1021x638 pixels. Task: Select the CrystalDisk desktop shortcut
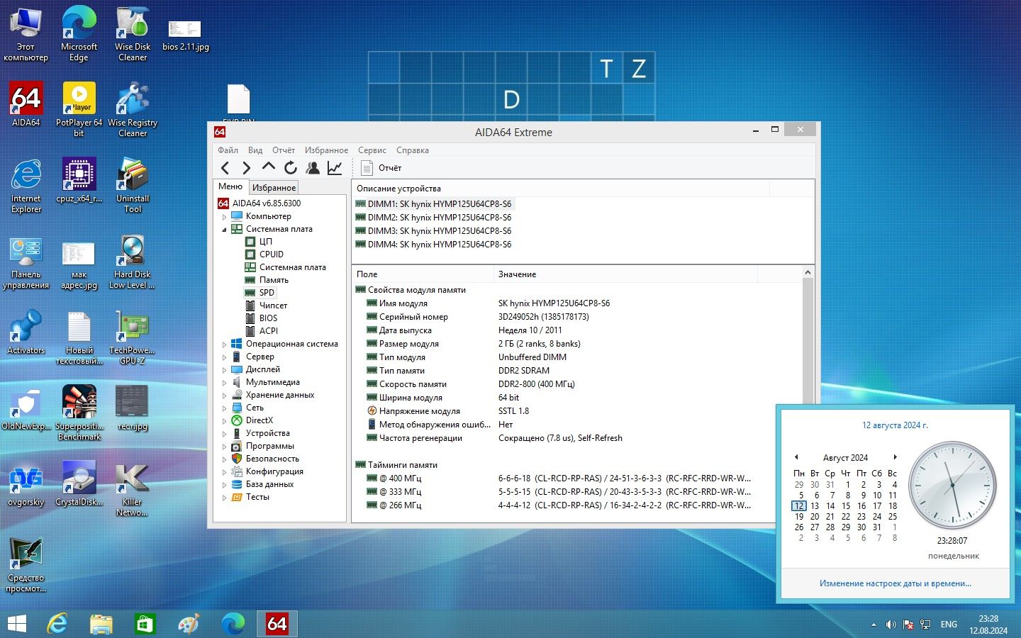pos(79,483)
